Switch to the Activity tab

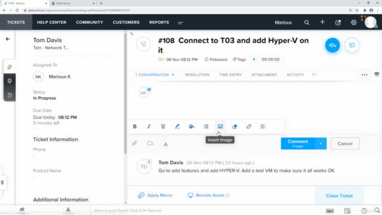coord(295,75)
